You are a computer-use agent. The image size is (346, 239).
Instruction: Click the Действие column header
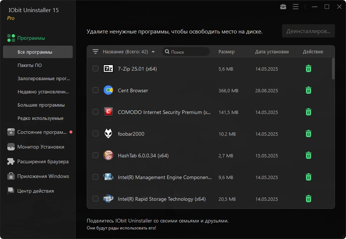point(313,52)
